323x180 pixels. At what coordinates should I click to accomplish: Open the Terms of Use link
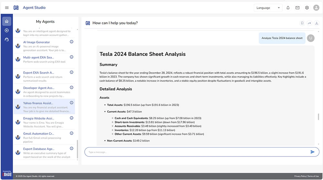(x=313, y=176)
